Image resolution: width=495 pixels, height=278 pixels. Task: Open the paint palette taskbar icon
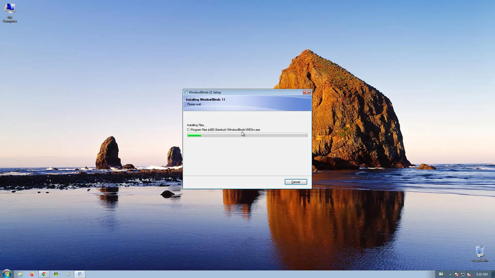[68, 274]
